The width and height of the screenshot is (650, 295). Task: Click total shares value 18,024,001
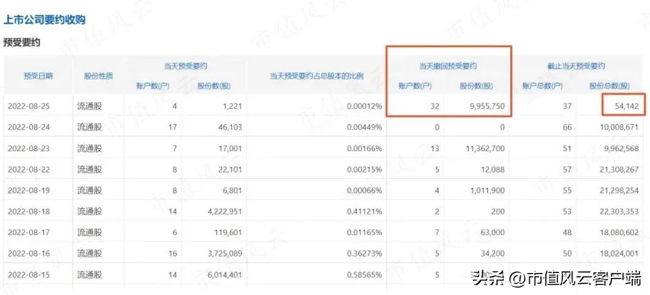pos(619,253)
